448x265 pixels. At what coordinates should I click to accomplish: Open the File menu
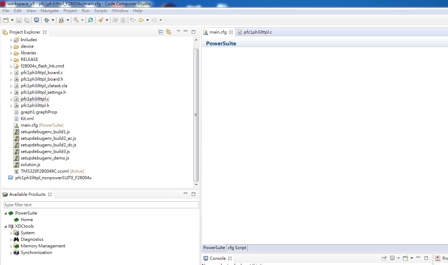pos(6,11)
